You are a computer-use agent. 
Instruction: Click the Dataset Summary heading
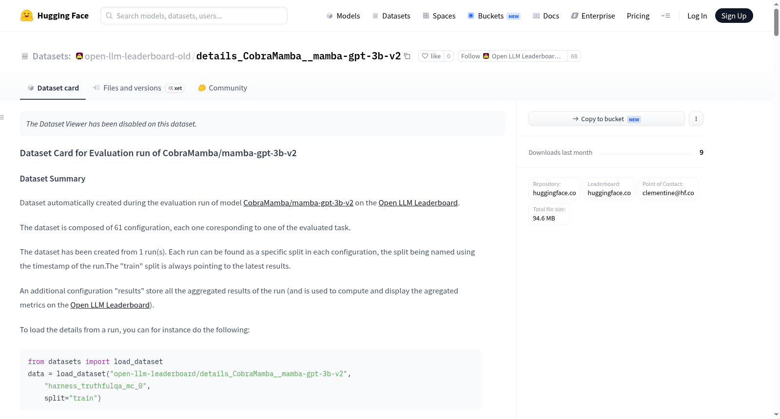53,179
